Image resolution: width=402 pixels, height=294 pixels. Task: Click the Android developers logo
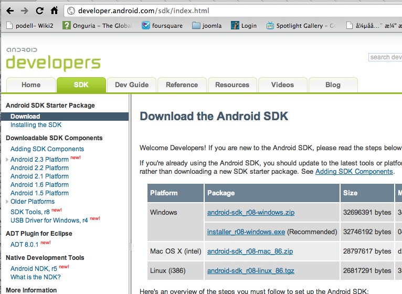tap(54, 59)
